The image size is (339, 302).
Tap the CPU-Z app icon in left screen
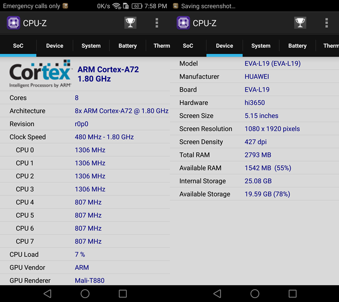click(x=14, y=23)
